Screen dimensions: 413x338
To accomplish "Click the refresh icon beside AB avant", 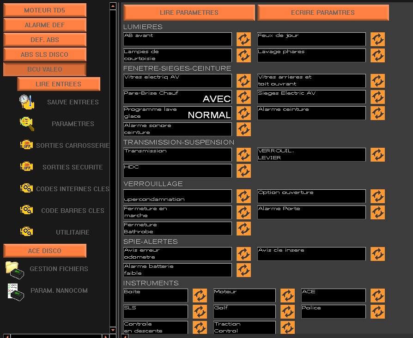I will (x=243, y=39).
